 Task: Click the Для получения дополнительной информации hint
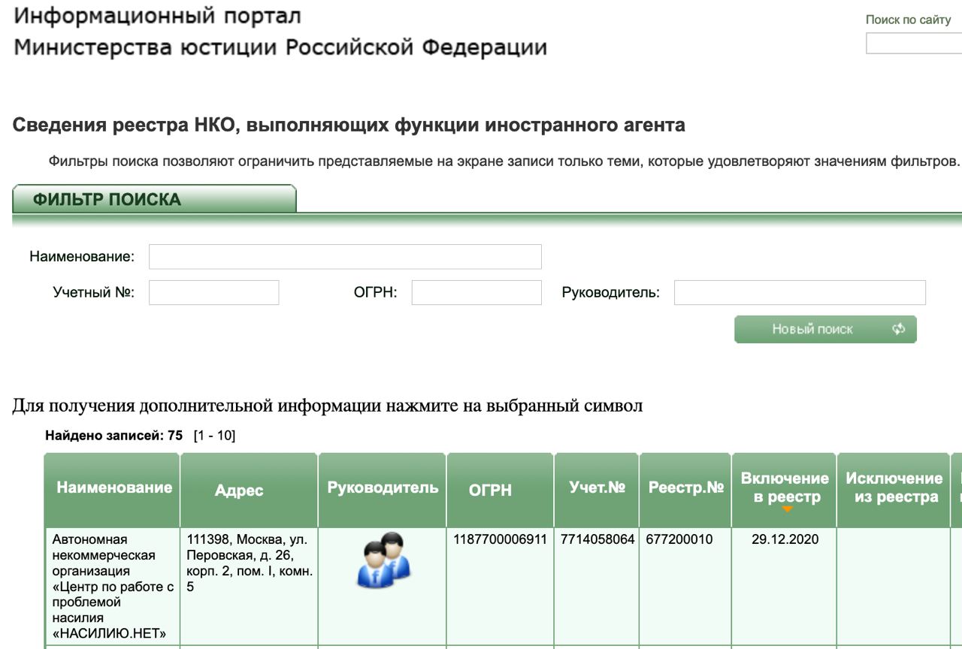tap(327, 406)
